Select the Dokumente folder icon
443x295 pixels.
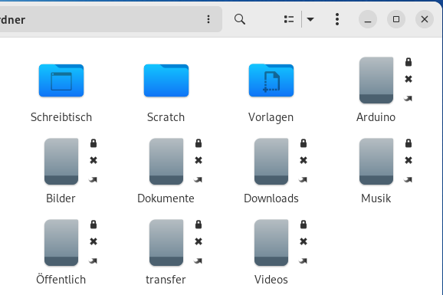point(166,162)
